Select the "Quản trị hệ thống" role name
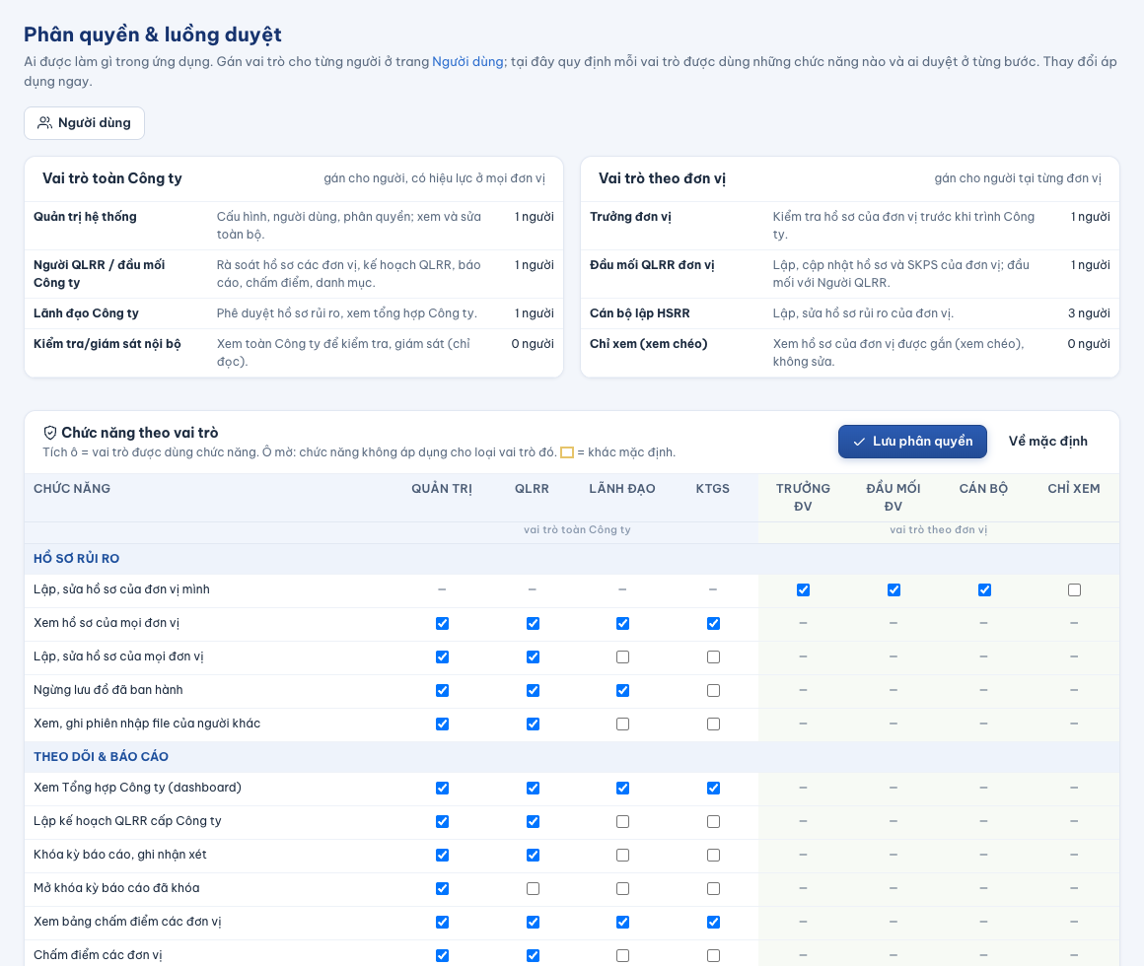The image size is (1144, 966). (85, 217)
